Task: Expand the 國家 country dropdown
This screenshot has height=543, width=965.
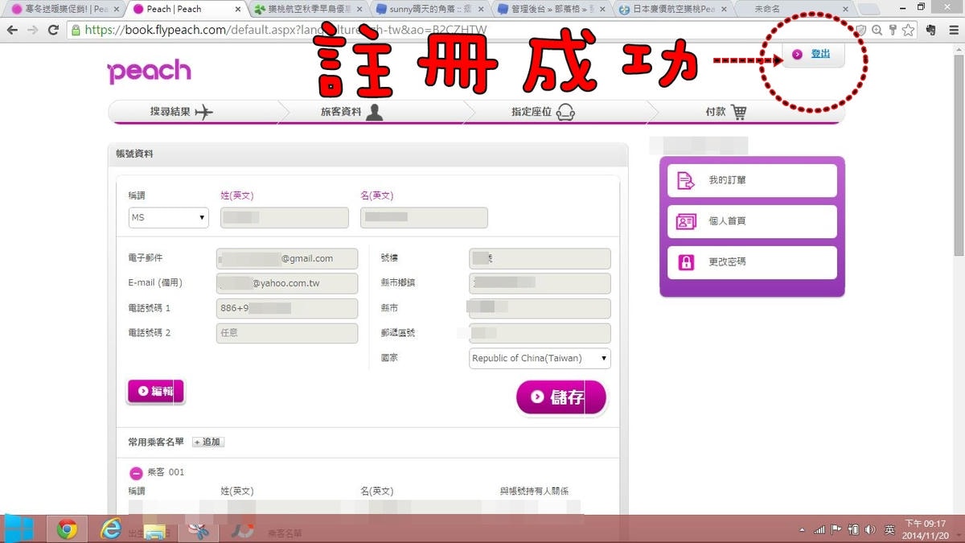Action: (540, 359)
